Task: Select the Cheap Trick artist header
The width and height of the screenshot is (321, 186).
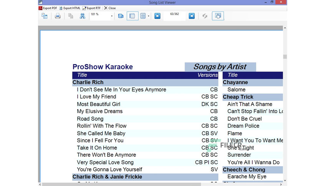Action: 253,97
